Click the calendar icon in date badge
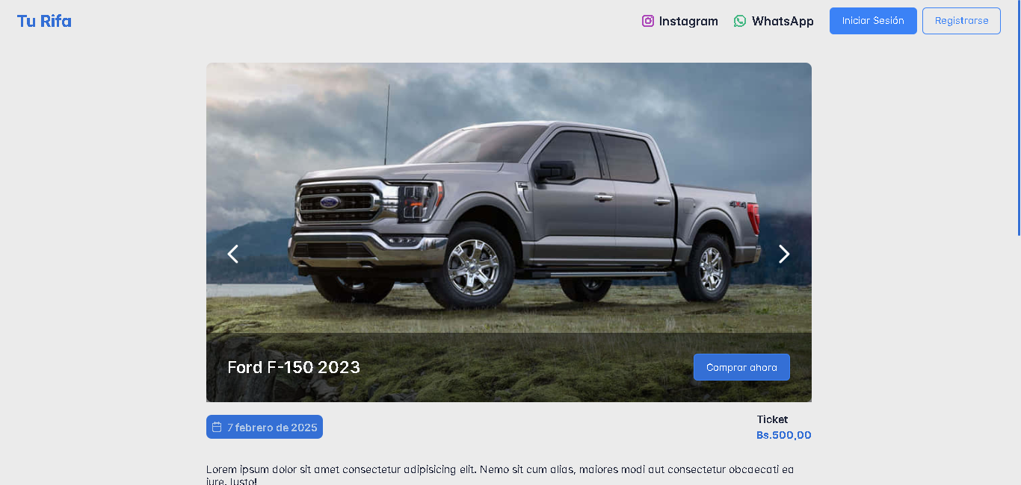The height and width of the screenshot is (485, 1021). tap(217, 427)
